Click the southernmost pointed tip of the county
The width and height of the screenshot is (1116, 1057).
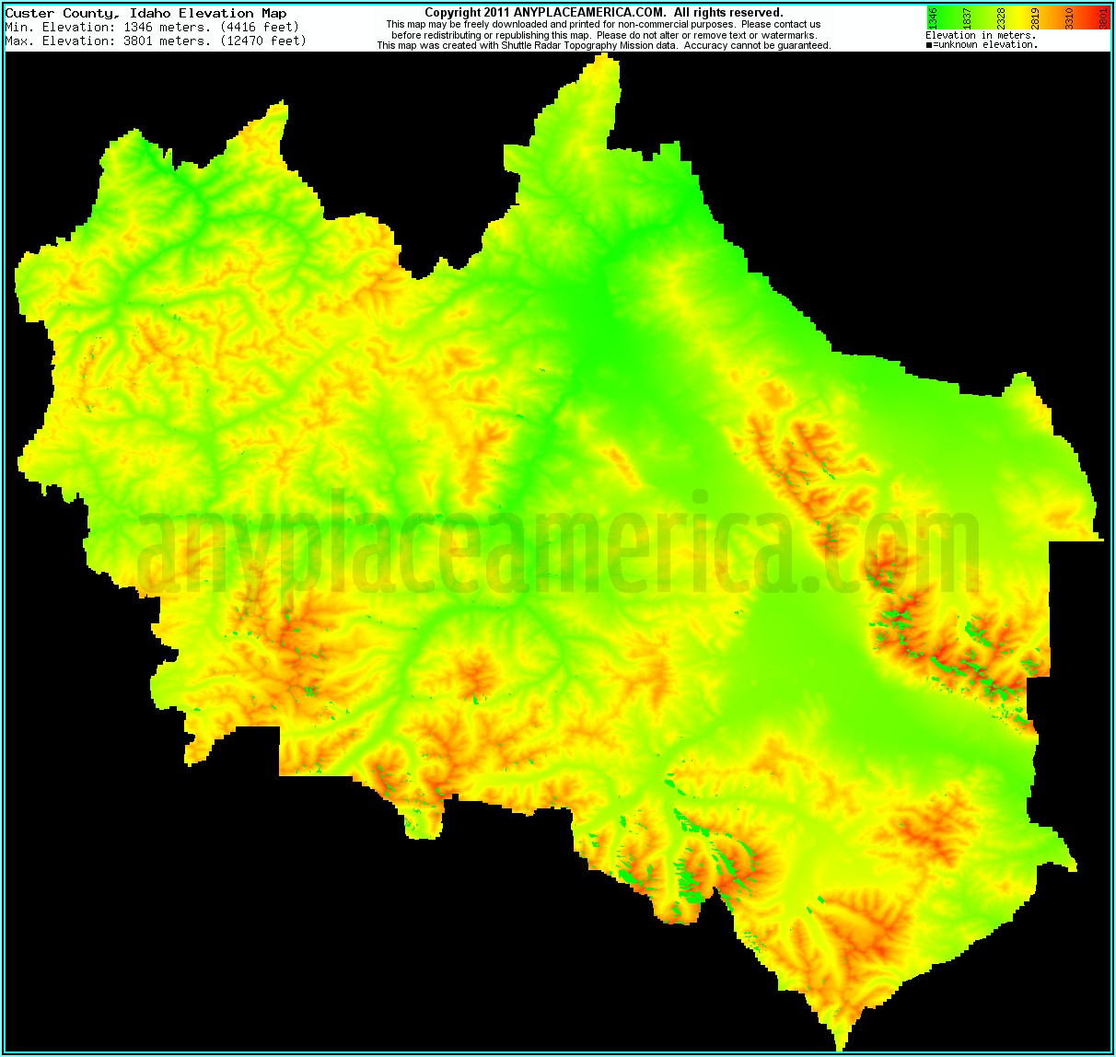[x=840, y=1048]
